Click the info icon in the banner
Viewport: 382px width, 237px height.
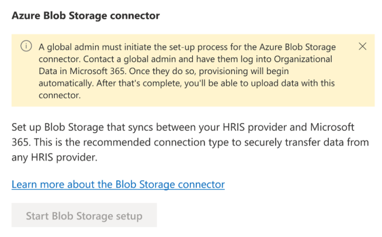point(26,47)
